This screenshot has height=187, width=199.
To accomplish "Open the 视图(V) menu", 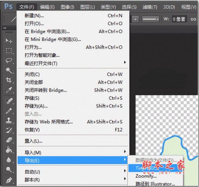I will [189, 7].
